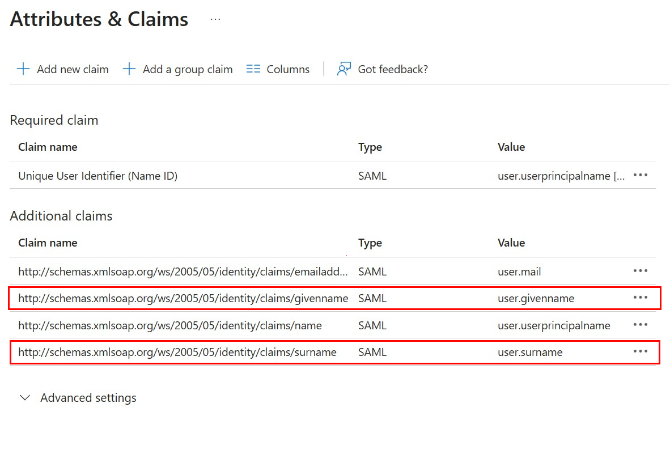This screenshot has width=670, height=454.
Task: Click the Add a group claim plus icon
Action: tap(129, 69)
